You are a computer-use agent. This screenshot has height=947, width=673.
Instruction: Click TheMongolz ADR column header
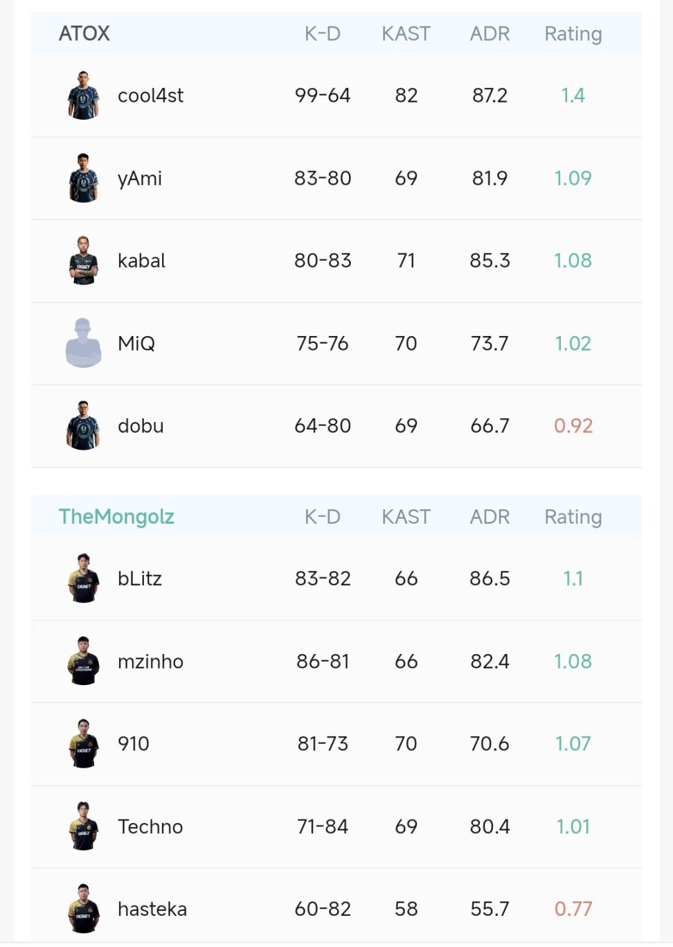pyautogui.click(x=490, y=517)
